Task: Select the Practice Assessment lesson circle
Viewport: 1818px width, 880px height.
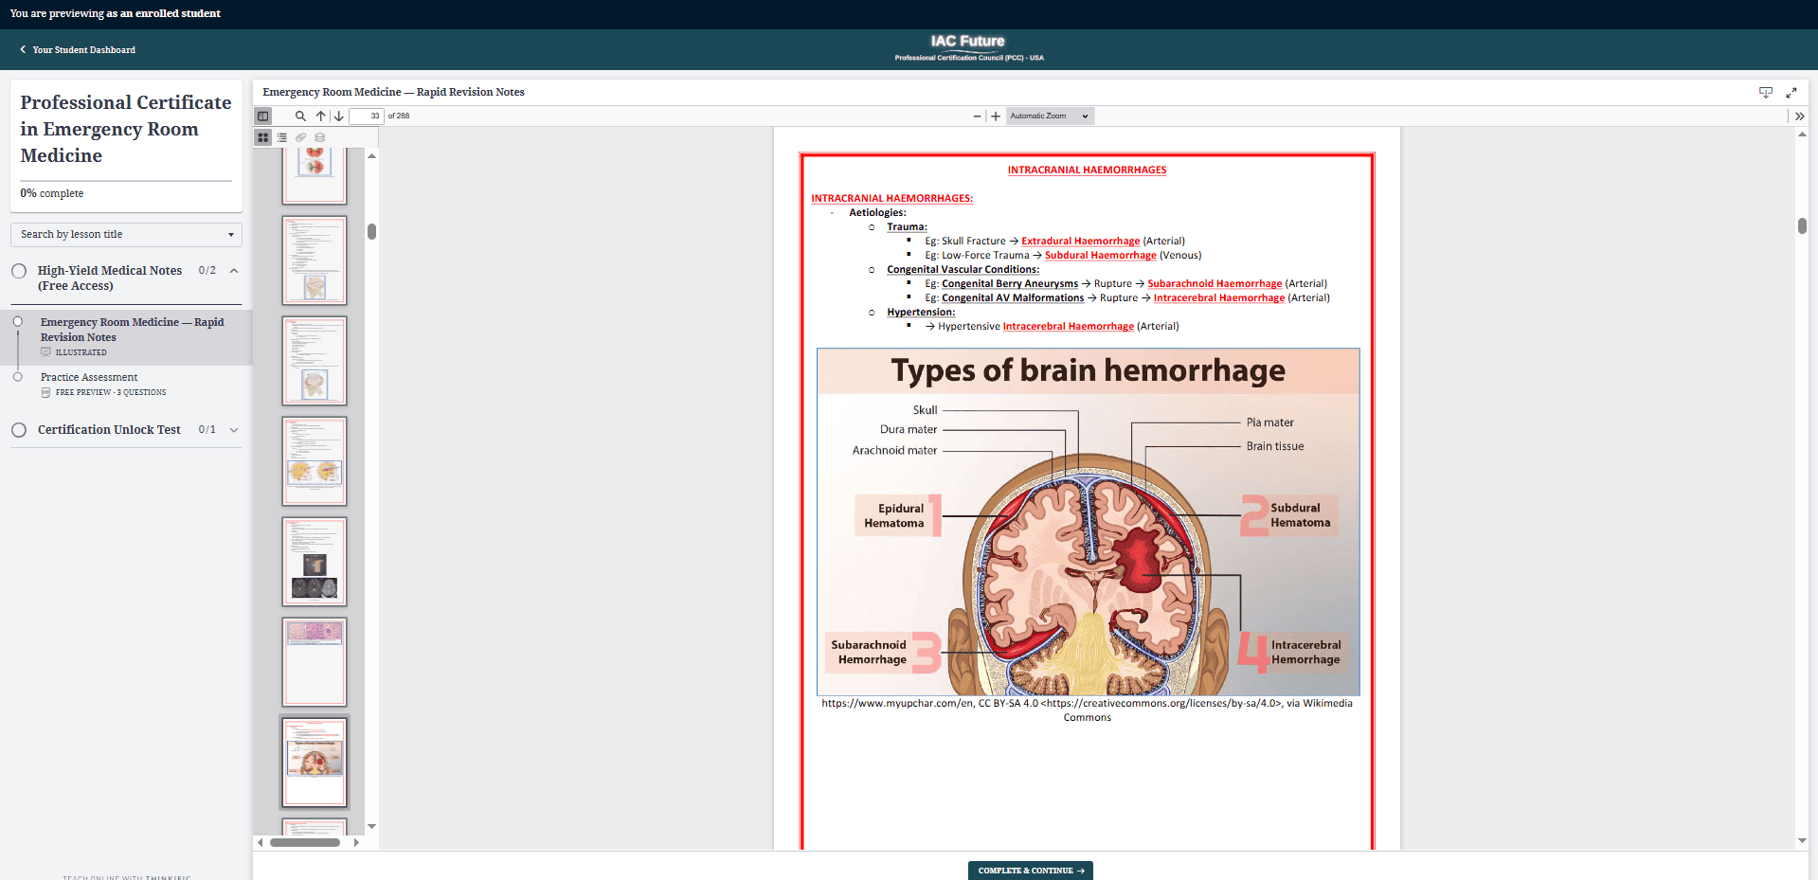Action: (x=18, y=377)
